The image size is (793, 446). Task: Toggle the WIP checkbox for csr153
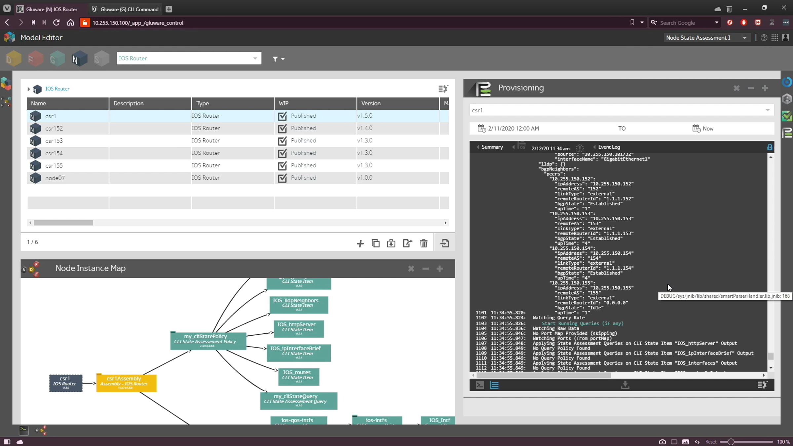click(x=282, y=141)
